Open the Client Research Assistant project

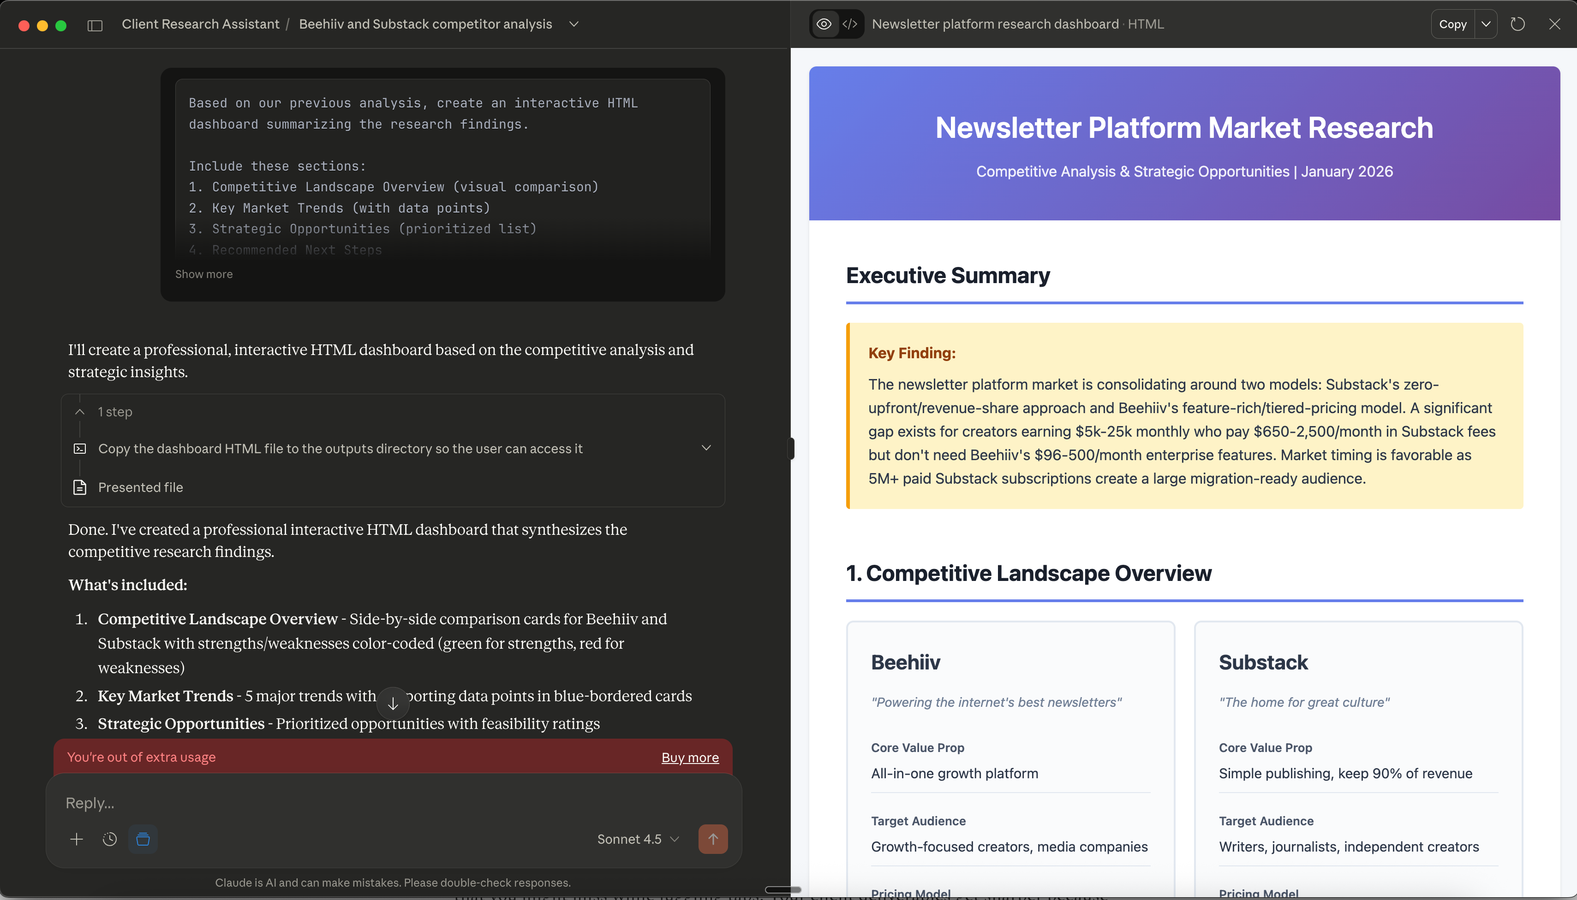coord(201,24)
